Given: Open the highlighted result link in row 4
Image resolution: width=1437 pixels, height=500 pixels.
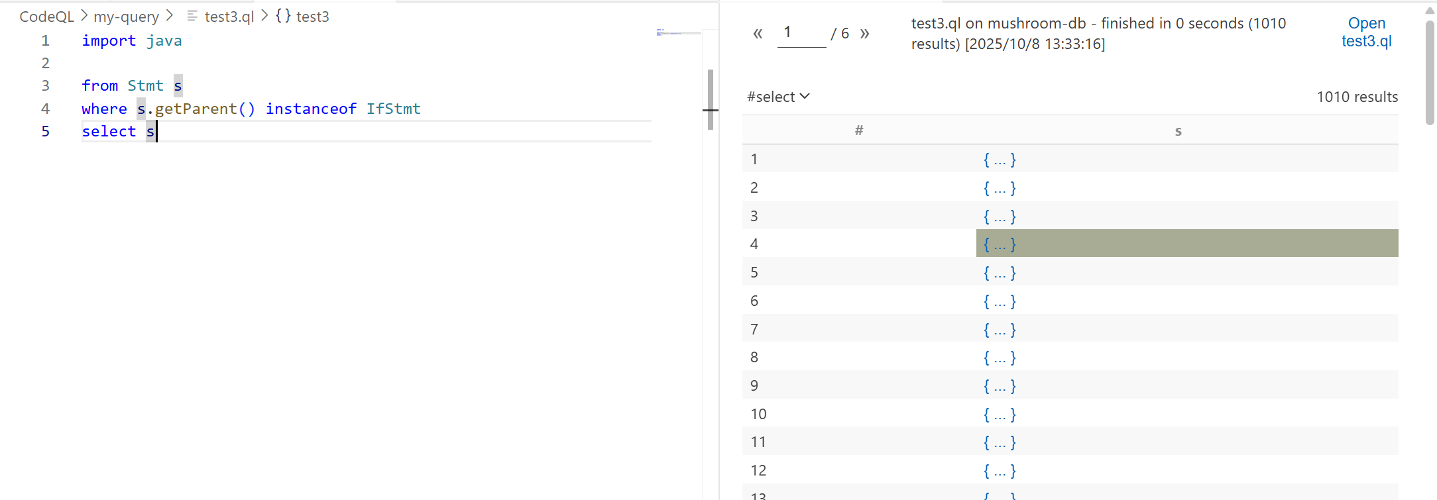Looking at the screenshot, I should (1000, 244).
